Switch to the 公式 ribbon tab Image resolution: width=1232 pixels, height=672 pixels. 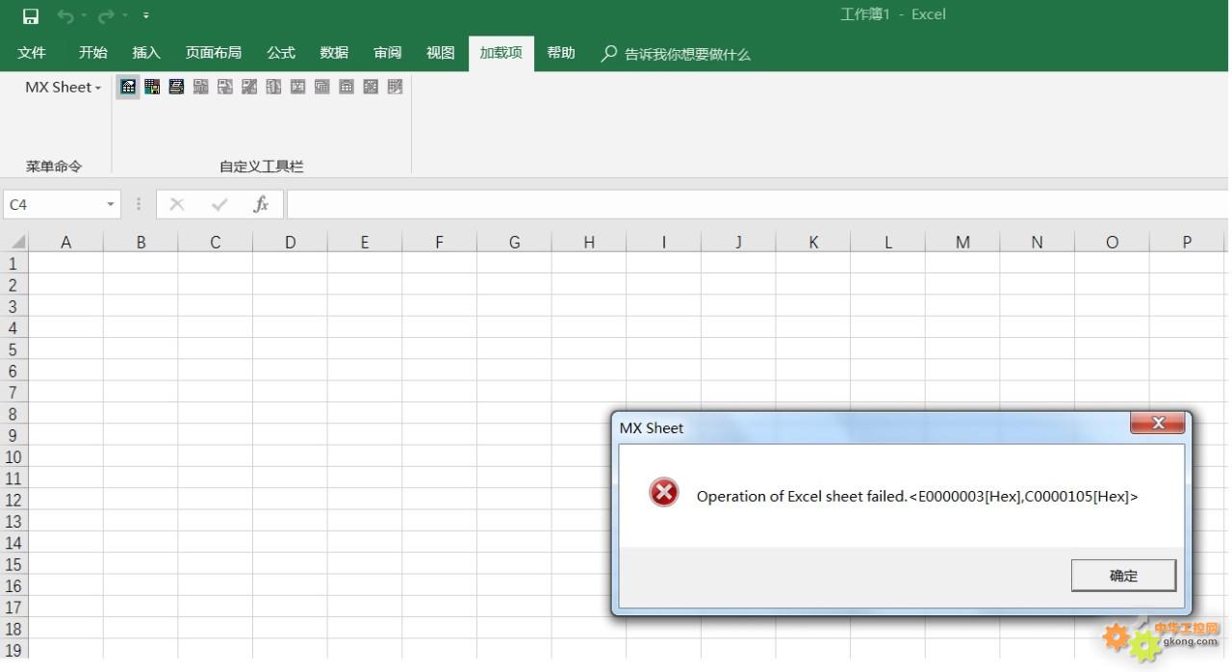[281, 53]
